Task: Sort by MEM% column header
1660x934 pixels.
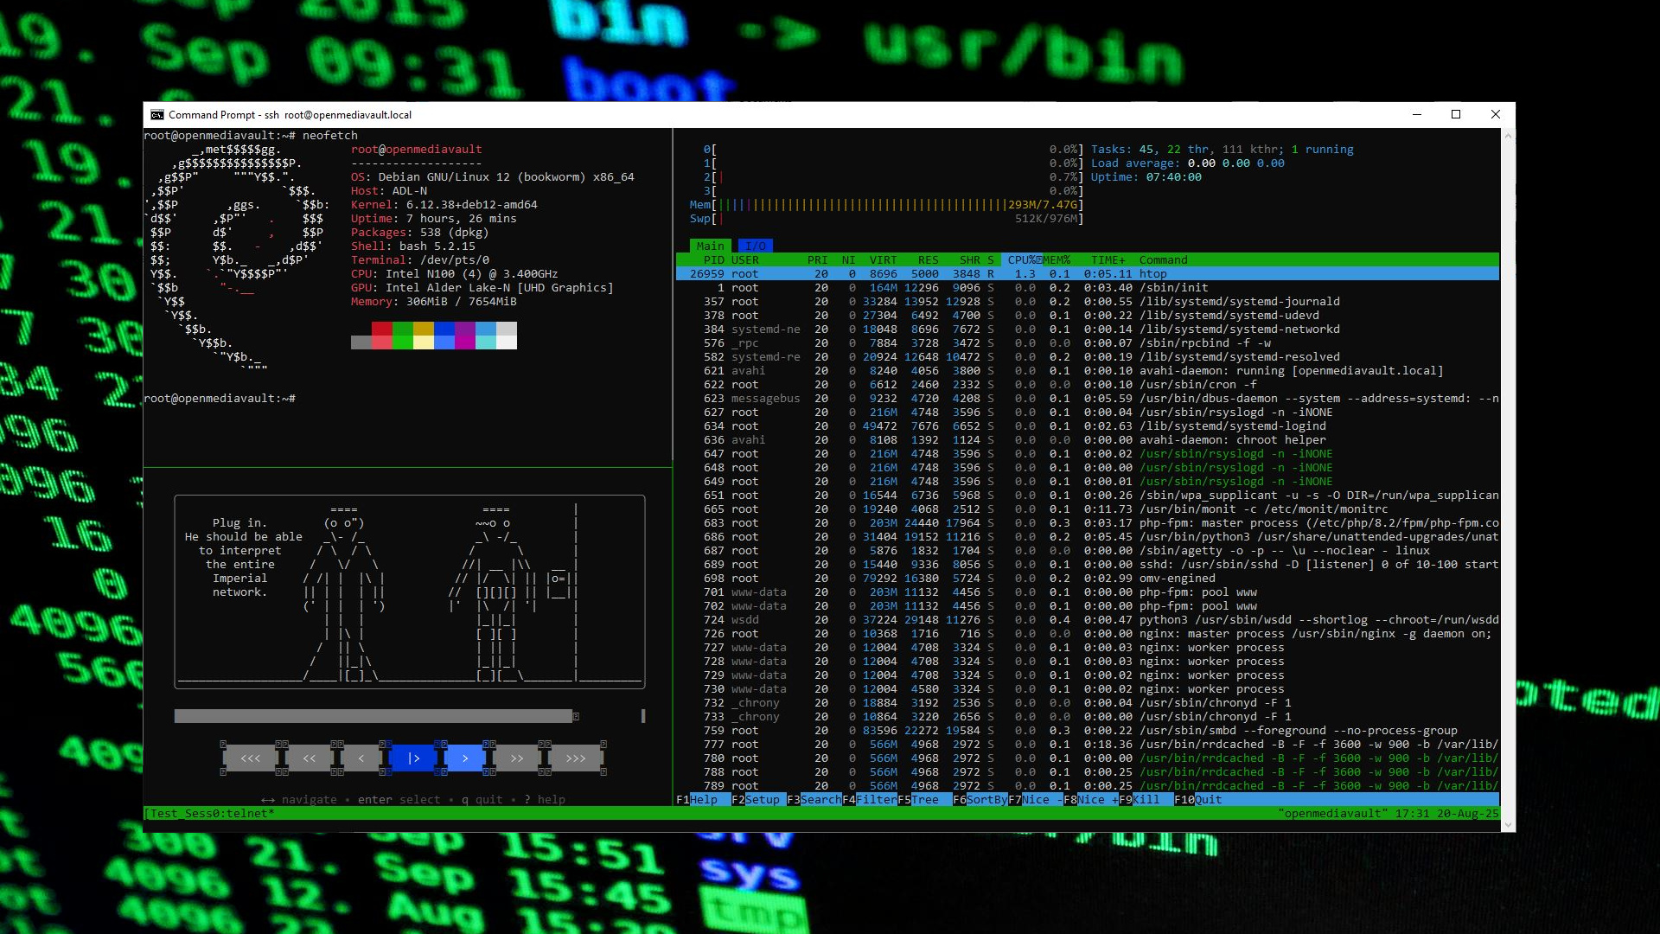Action: click(1057, 259)
